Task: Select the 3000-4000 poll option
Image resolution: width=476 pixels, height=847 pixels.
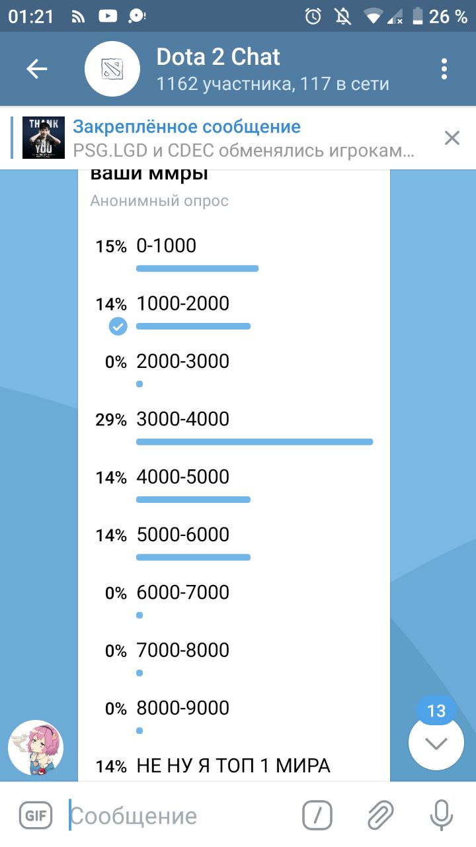Action: click(x=183, y=420)
